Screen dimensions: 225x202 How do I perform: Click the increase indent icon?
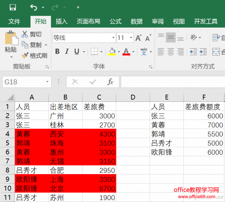point(203,52)
